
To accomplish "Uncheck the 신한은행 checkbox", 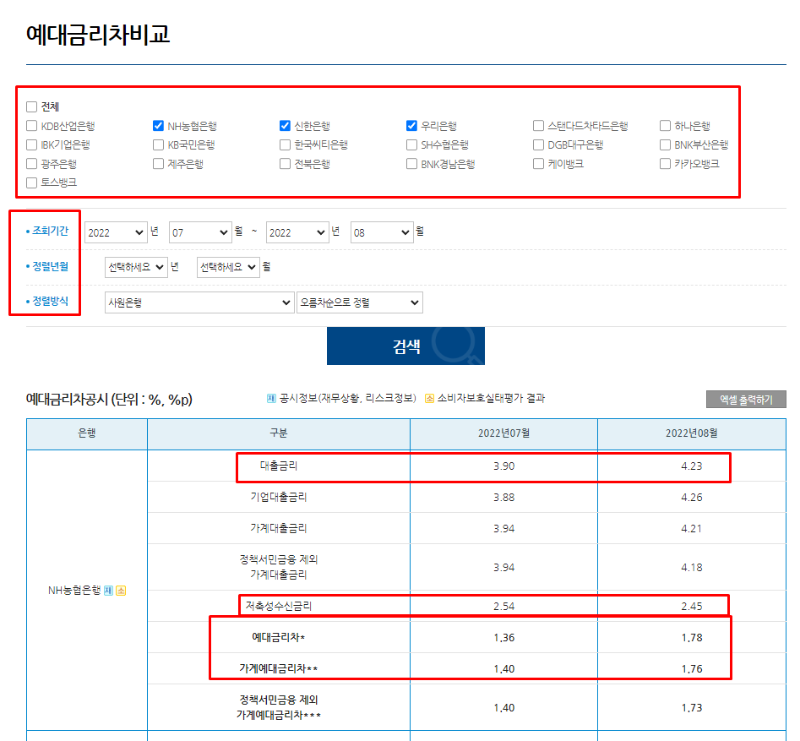I will (285, 126).
